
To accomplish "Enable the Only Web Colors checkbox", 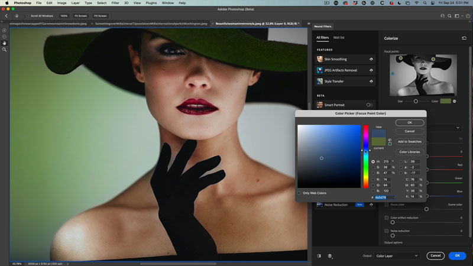I will (x=300, y=193).
